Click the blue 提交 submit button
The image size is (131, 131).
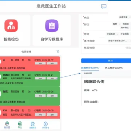coord(106,61)
